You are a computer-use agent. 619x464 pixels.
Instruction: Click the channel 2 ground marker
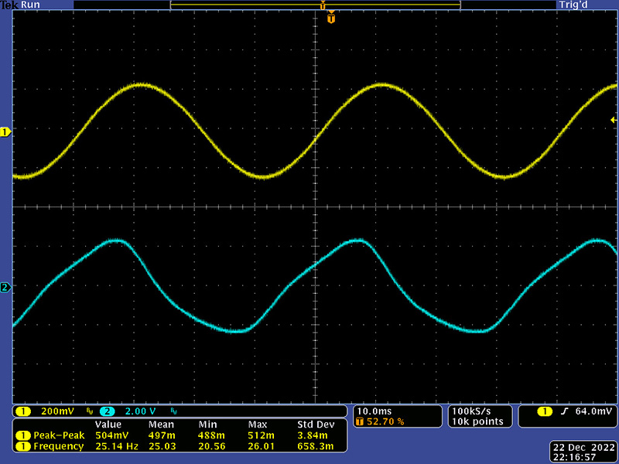(x=5, y=288)
